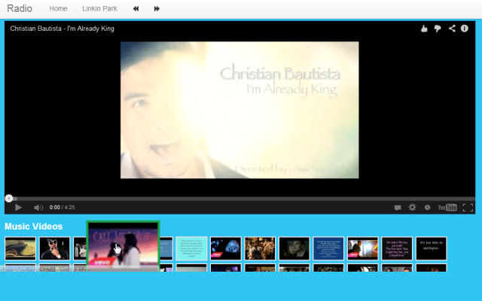This screenshot has width=482, height=301.
Task: Select the party crowd thumbnail
Action: point(260,248)
